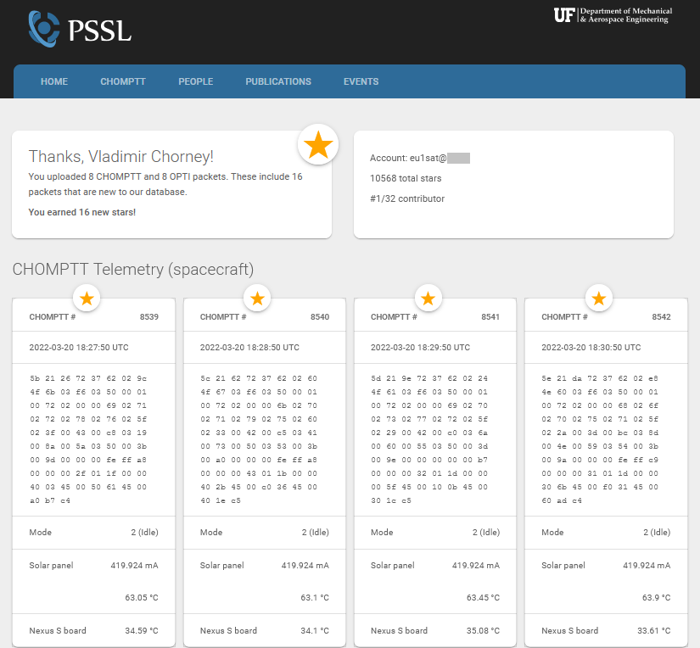Open the EVENTS menu item
The image size is (700, 648).
361,81
